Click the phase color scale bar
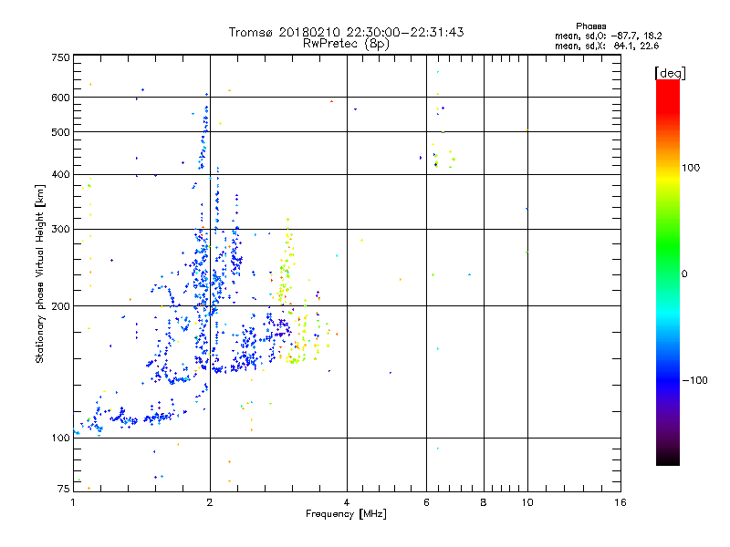Screen dimensions: 730x547 [668, 272]
